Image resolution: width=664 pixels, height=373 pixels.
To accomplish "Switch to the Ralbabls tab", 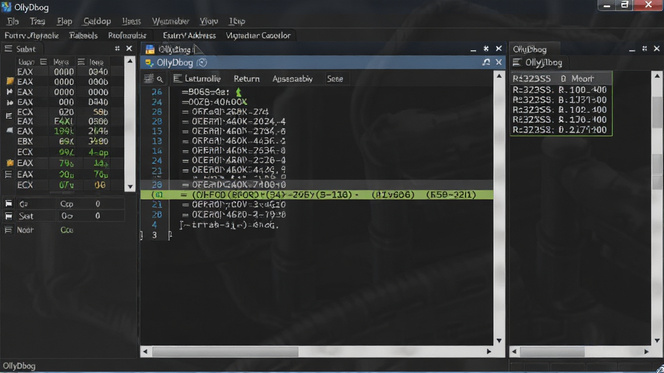I will click(x=84, y=36).
